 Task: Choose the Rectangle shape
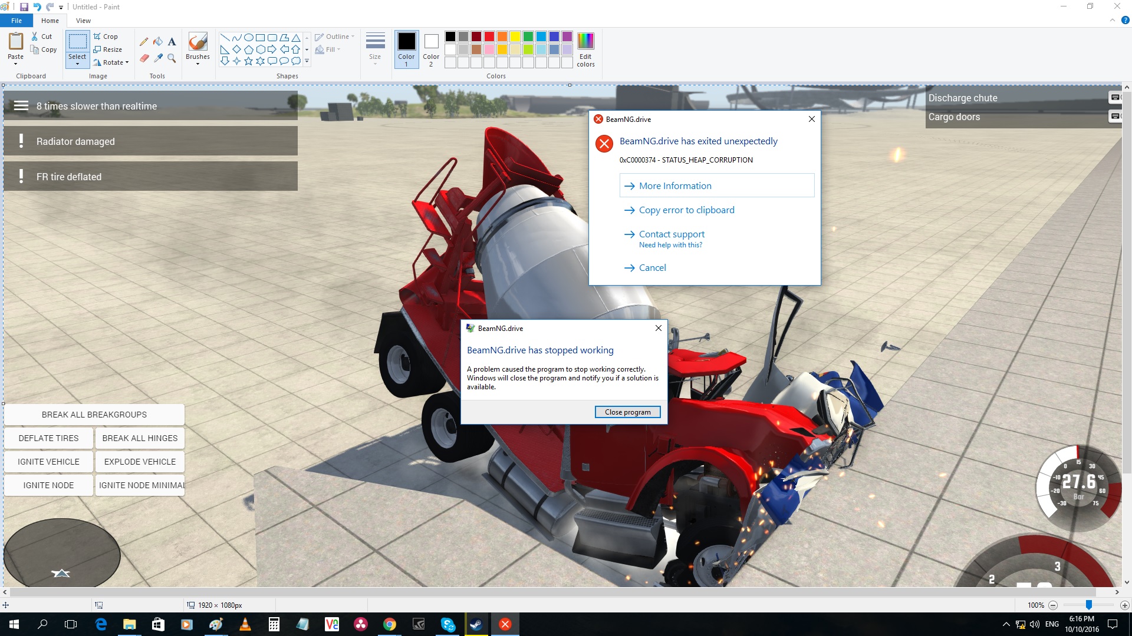tap(261, 38)
